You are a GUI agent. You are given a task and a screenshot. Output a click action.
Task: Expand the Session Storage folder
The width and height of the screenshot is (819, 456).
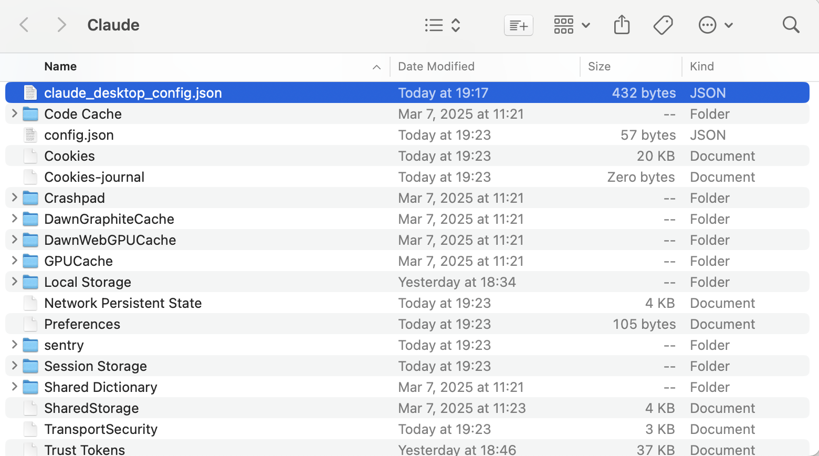click(x=15, y=366)
